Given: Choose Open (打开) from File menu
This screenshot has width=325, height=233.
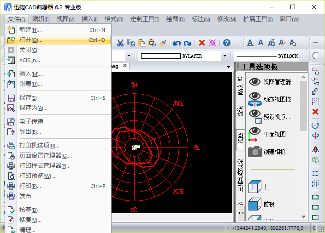Looking at the screenshot, I should tap(58, 40).
